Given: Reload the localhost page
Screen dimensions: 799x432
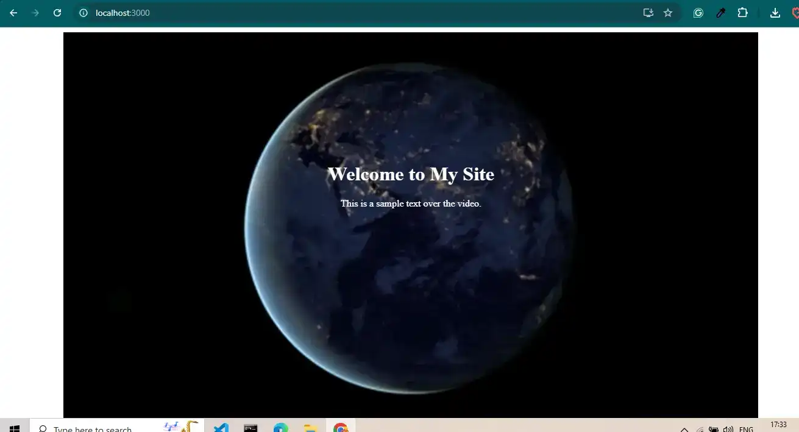Looking at the screenshot, I should click(x=57, y=13).
